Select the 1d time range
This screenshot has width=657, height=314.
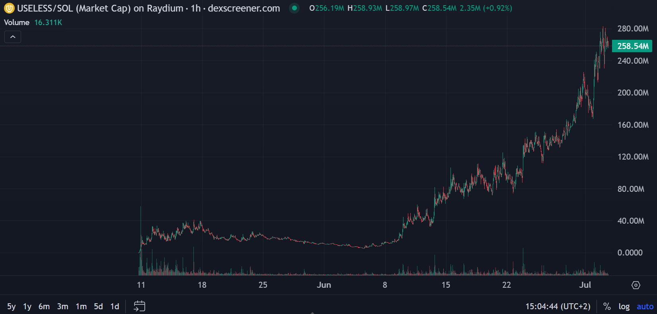tap(115, 306)
